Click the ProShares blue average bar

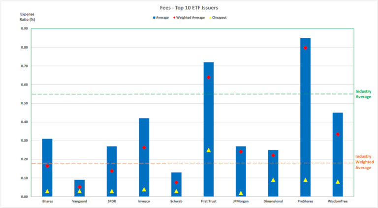click(x=306, y=117)
